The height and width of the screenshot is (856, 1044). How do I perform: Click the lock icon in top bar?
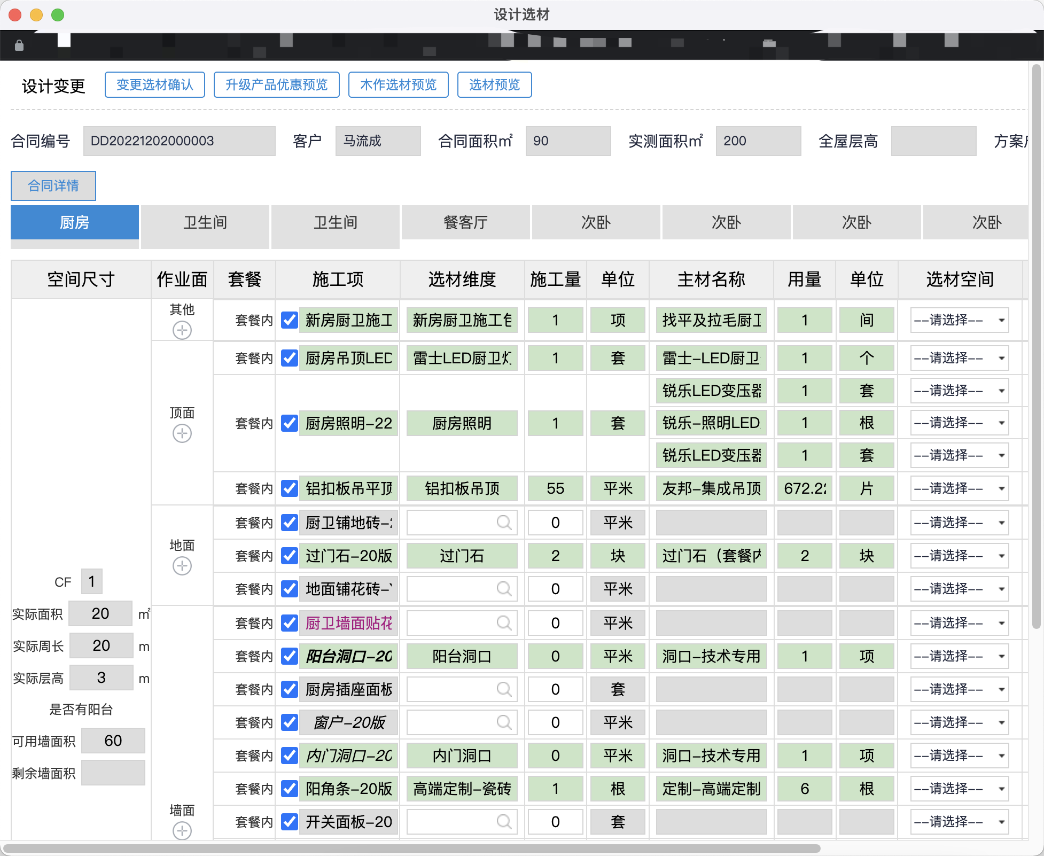(x=19, y=45)
